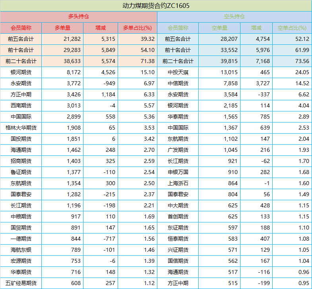Select the long-side 前十名合计 cell
This screenshot has width=312, height=289.
[21, 50]
